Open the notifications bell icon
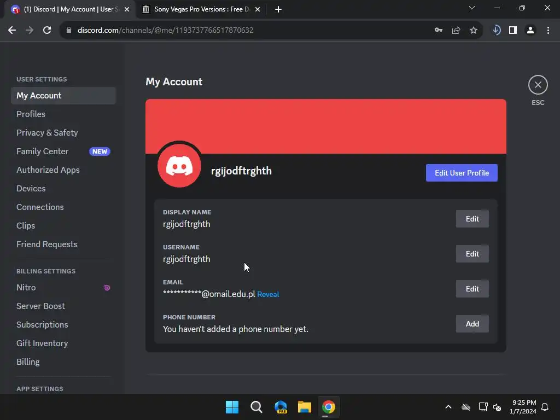This screenshot has height=420, width=560. pos(545,407)
